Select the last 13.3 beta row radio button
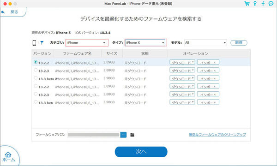The height and width of the screenshot is (166, 277). pos(36,102)
